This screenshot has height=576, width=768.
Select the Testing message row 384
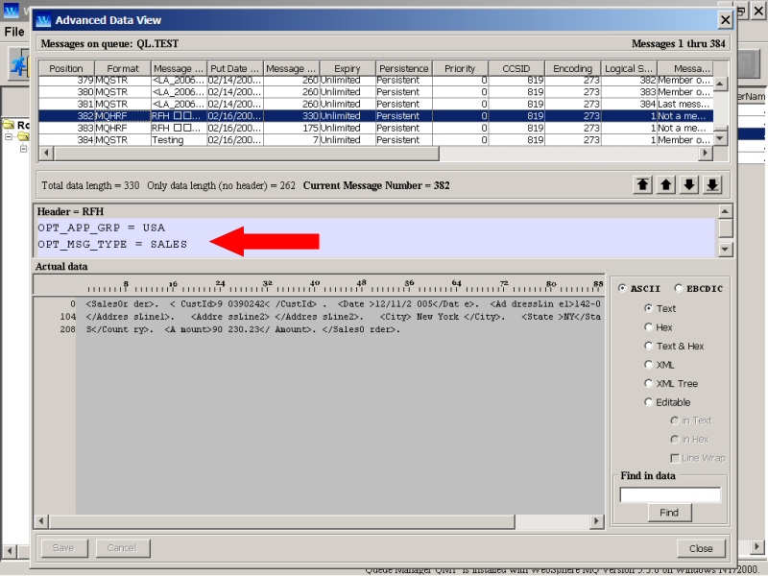tap(375, 139)
